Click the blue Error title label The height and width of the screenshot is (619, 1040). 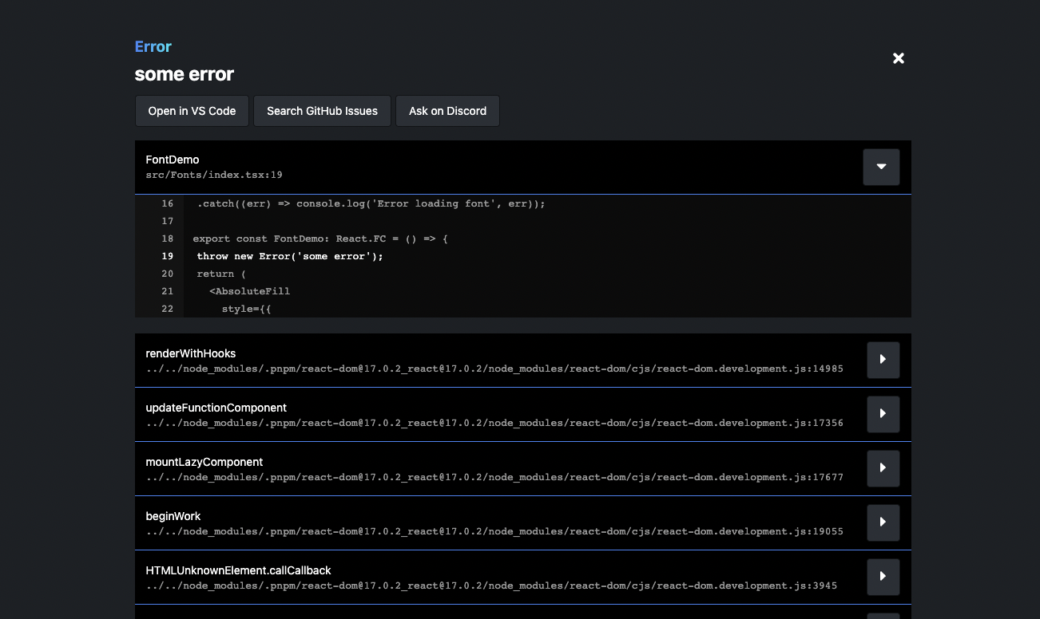[x=153, y=46]
